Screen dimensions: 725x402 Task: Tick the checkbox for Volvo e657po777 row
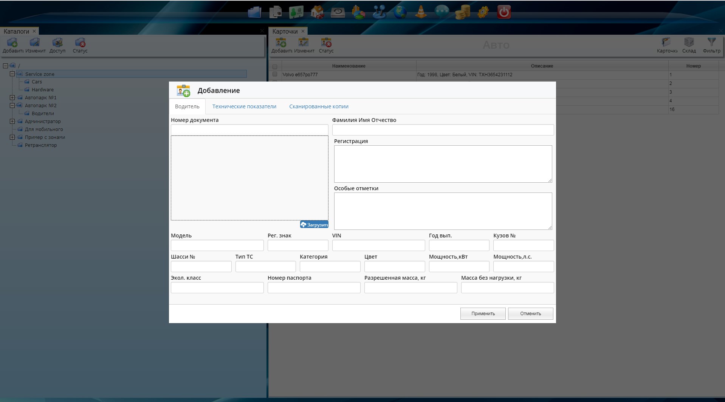[x=275, y=74]
